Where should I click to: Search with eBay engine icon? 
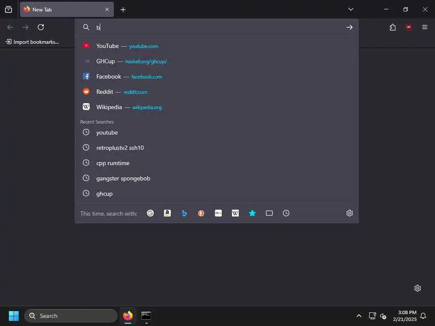click(218, 213)
